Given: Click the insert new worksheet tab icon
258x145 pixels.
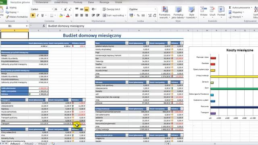Looking at the screenshot, I should click(53, 143).
